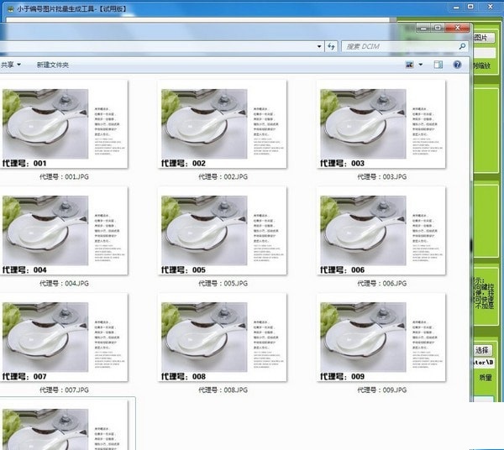This screenshot has width=504, height=450.
Task: Select thumbnail 代理号：006.JPG
Action: [381, 231]
